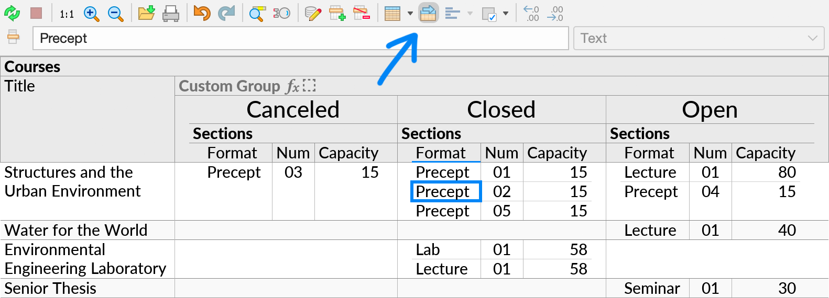The height and width of the screenshot is (298, 829).
Task: Click the find-related-records icon beside search
Action: click(x=281, y=13)
